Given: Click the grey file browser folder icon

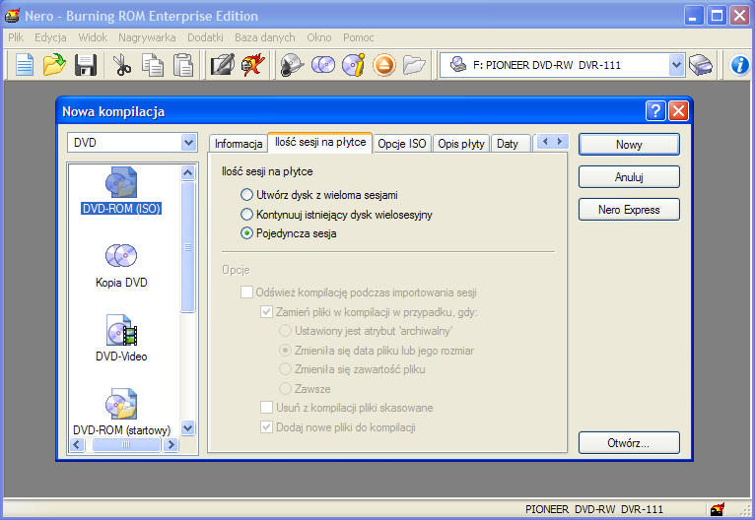Looking at the screenshot, I should coord(414,65).
